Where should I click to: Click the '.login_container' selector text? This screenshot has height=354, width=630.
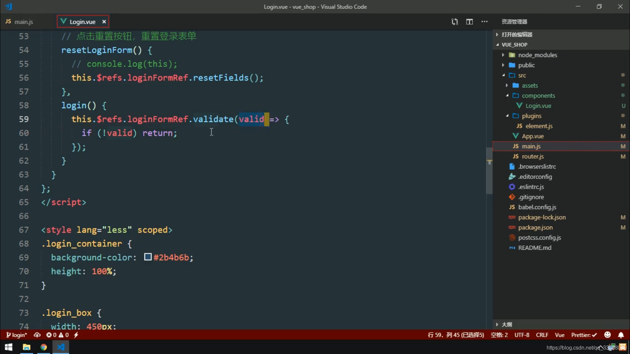click(x=82, y=244)
